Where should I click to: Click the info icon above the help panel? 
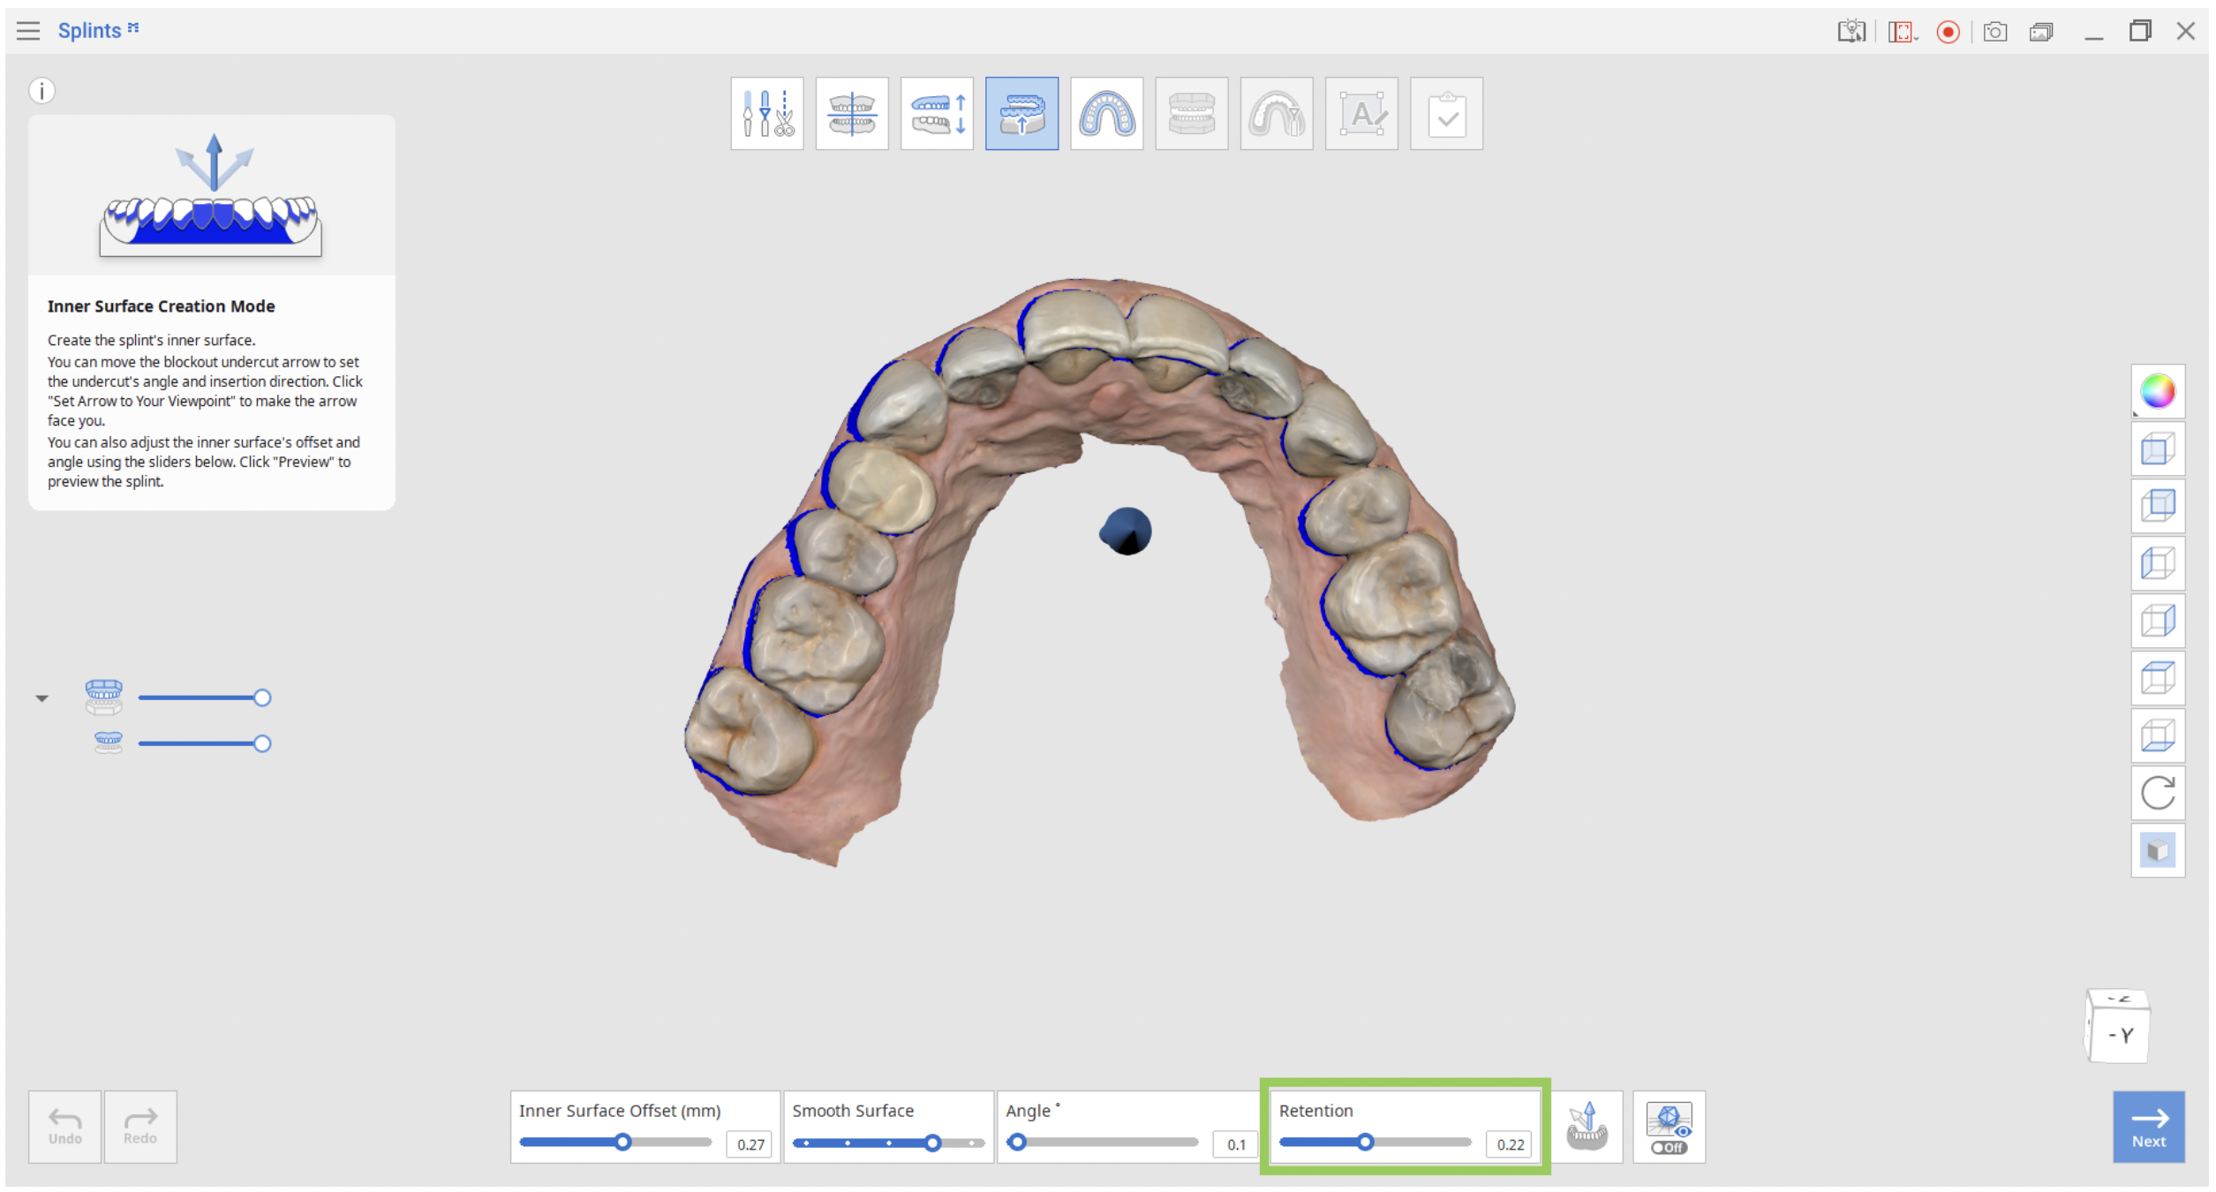tap(41, 91)
